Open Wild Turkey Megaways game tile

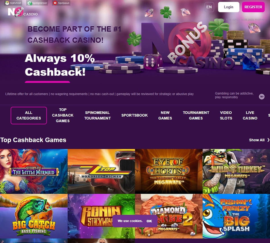[x=236, y=171]
